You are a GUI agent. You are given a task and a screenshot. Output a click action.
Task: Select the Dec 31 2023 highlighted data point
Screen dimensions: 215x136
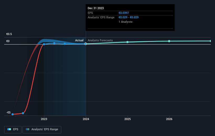(x=86, y=44)
